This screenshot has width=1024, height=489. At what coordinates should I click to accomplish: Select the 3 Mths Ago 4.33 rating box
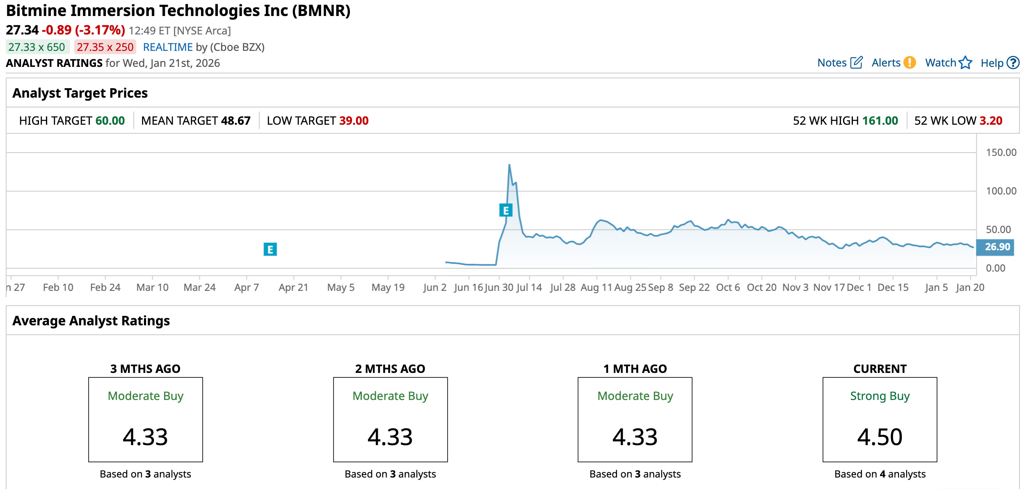click(145, 419)
